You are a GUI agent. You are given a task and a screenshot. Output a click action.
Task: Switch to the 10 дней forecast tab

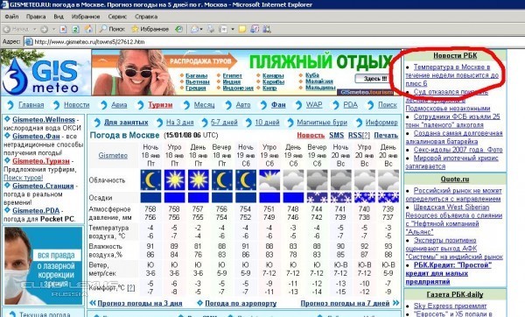click(267, 123)
